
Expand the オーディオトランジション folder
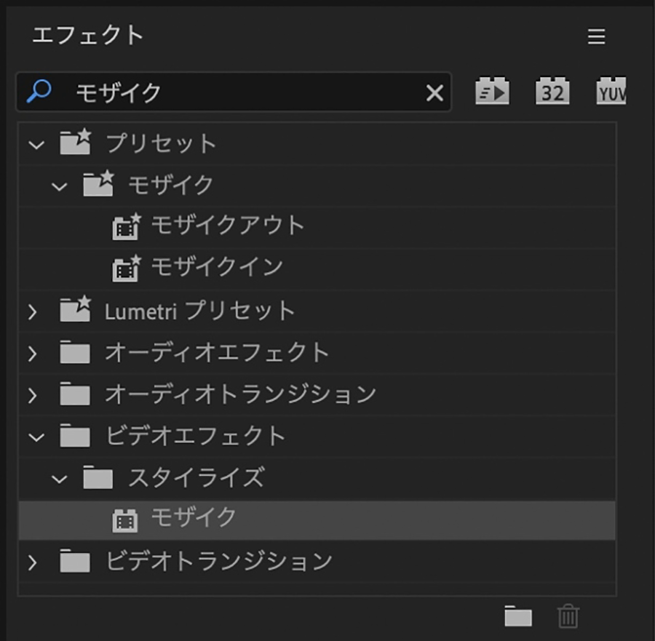point(32,395)
